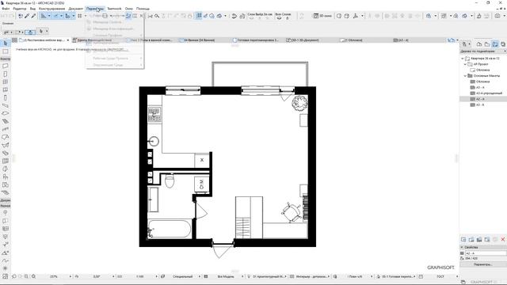
Task: Show the Layout Book in navigator
Action: click(x=495, y=44)
